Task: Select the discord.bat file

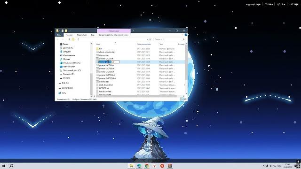Action: [104, 55]
